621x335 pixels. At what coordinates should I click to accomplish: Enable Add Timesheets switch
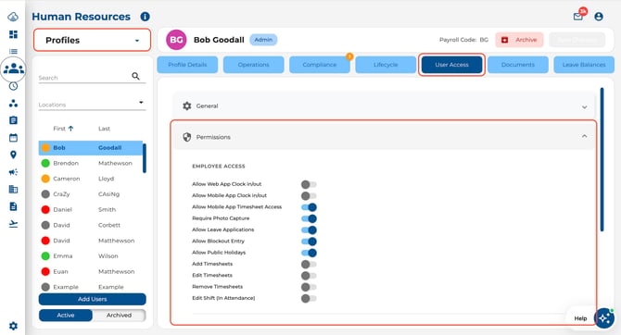coord(309,264)
